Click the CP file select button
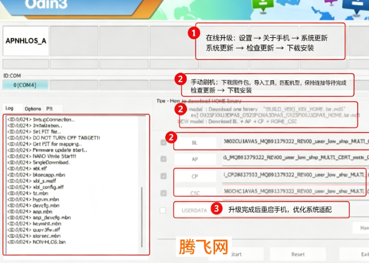This screenshot has height=263, width=369. (x=195, y=177)
